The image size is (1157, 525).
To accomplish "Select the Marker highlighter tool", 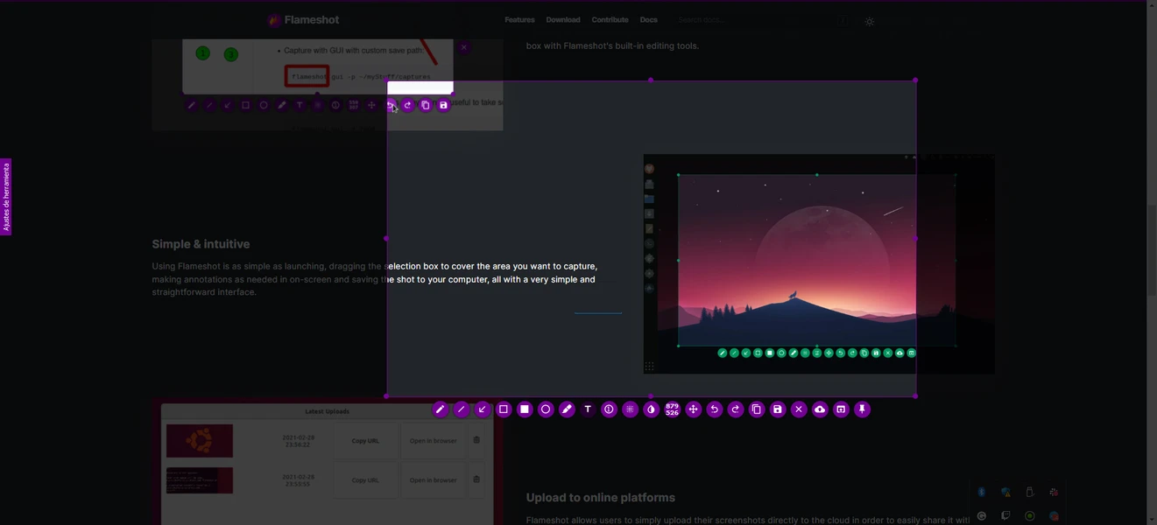I will click(x=567, y=409).
